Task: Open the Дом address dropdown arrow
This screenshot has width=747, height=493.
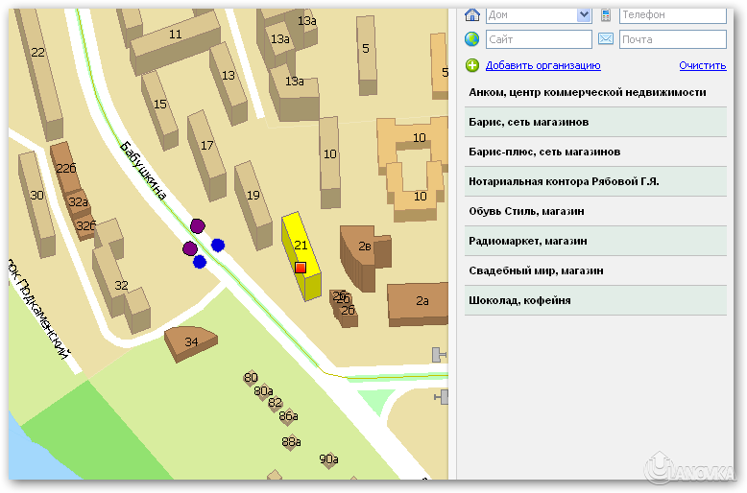Action: point(584,14)
